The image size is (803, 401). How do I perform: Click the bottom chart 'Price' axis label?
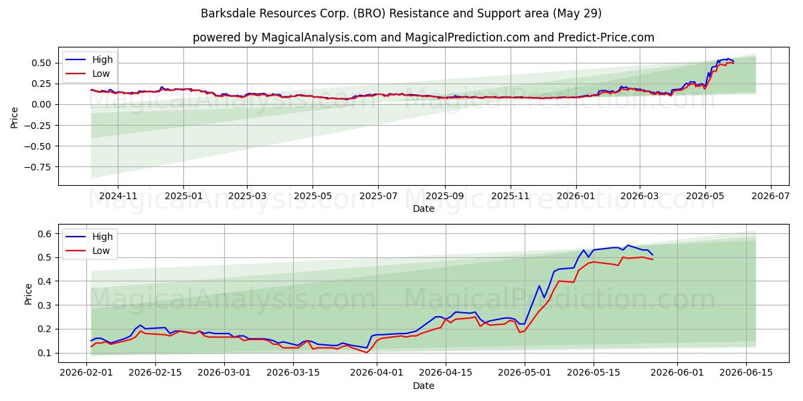click(29, 294)
